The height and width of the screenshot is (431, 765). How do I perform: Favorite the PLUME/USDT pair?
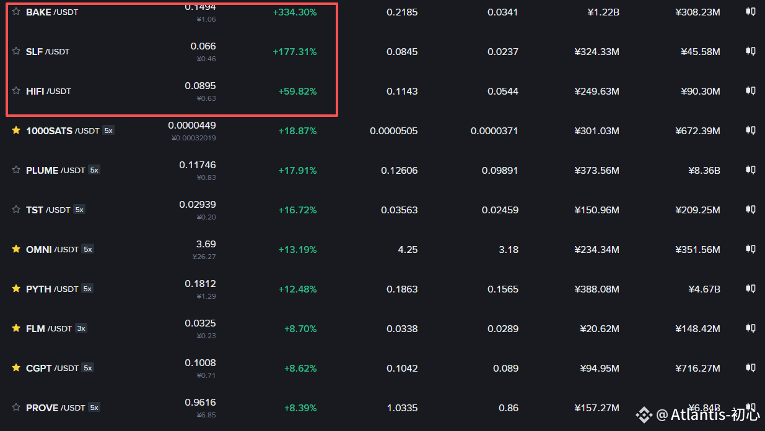(x=15, y=170)
